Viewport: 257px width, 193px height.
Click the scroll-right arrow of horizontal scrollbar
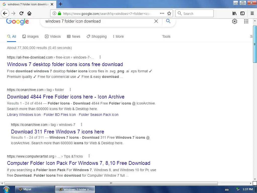point(251,183)
